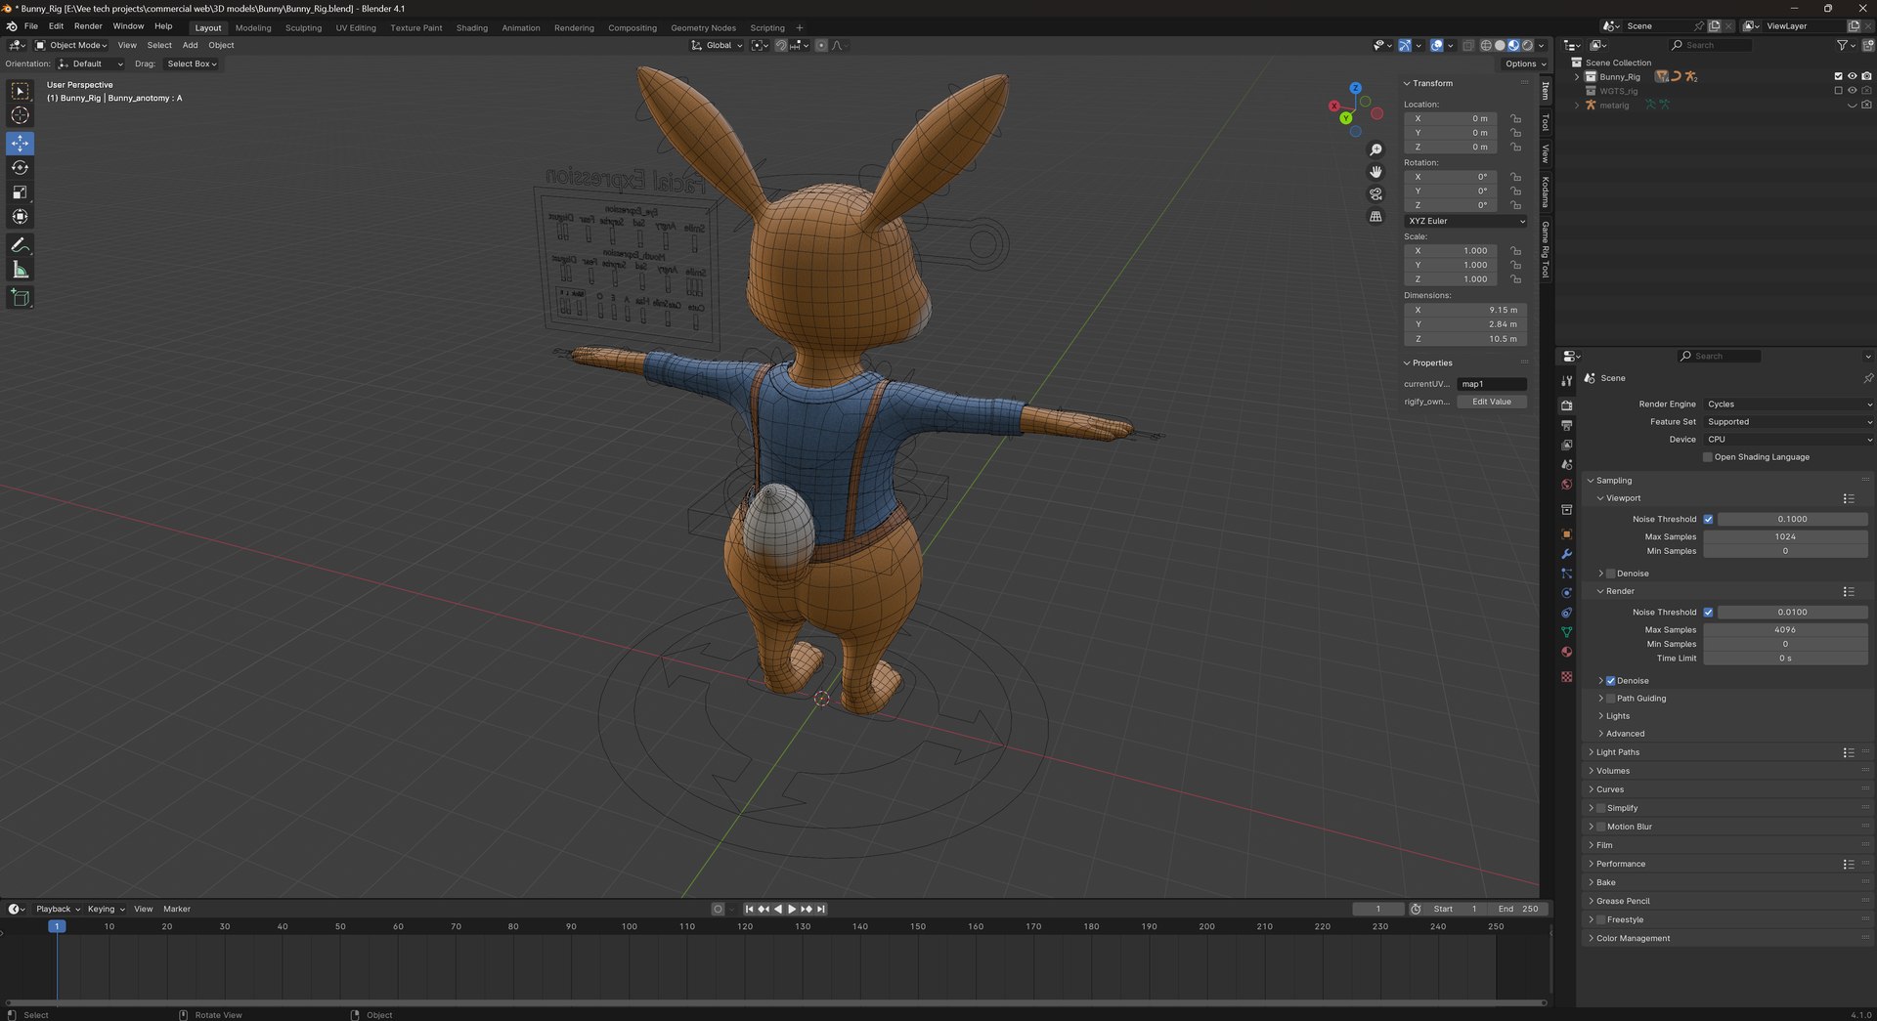Click the pan hand viewport gizmo
1877x1021 pixels.
(1375, 172)
